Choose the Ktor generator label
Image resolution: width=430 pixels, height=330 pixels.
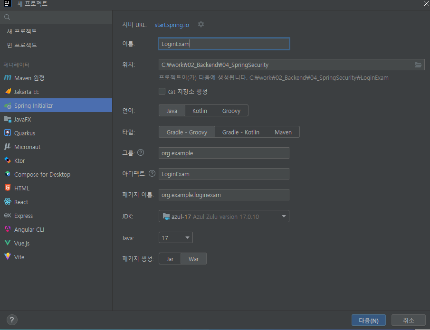click(19, 160)
